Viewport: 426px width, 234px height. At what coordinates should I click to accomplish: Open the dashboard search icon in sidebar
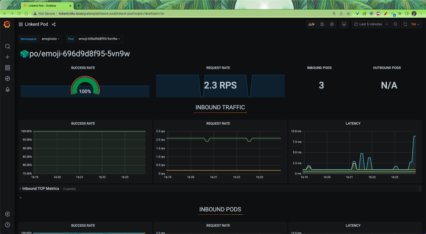7,47
